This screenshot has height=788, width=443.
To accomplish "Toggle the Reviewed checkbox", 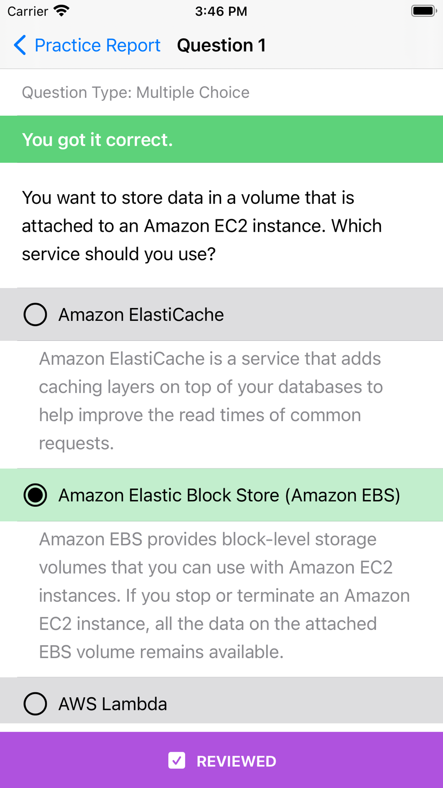I will [177, 761].
